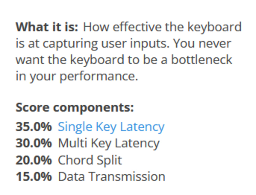Click the "Score components:" heading
The height and width of the screenshot is (195, 256).
point(75,107)
